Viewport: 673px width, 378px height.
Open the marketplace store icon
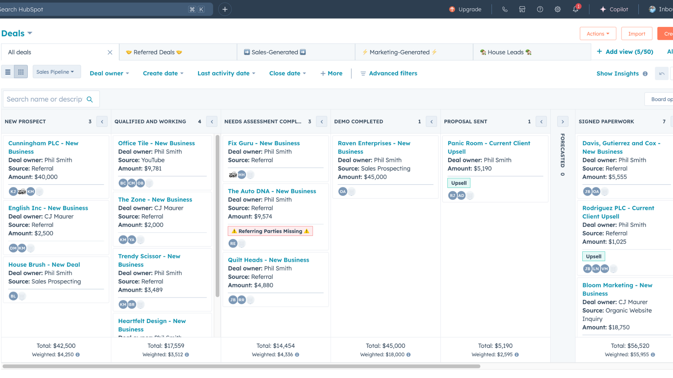coord(522,9)
